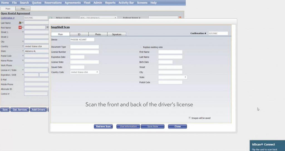285x151 pixels.
Task: Open the Admin menu
Action: click(x=98, y=3)
